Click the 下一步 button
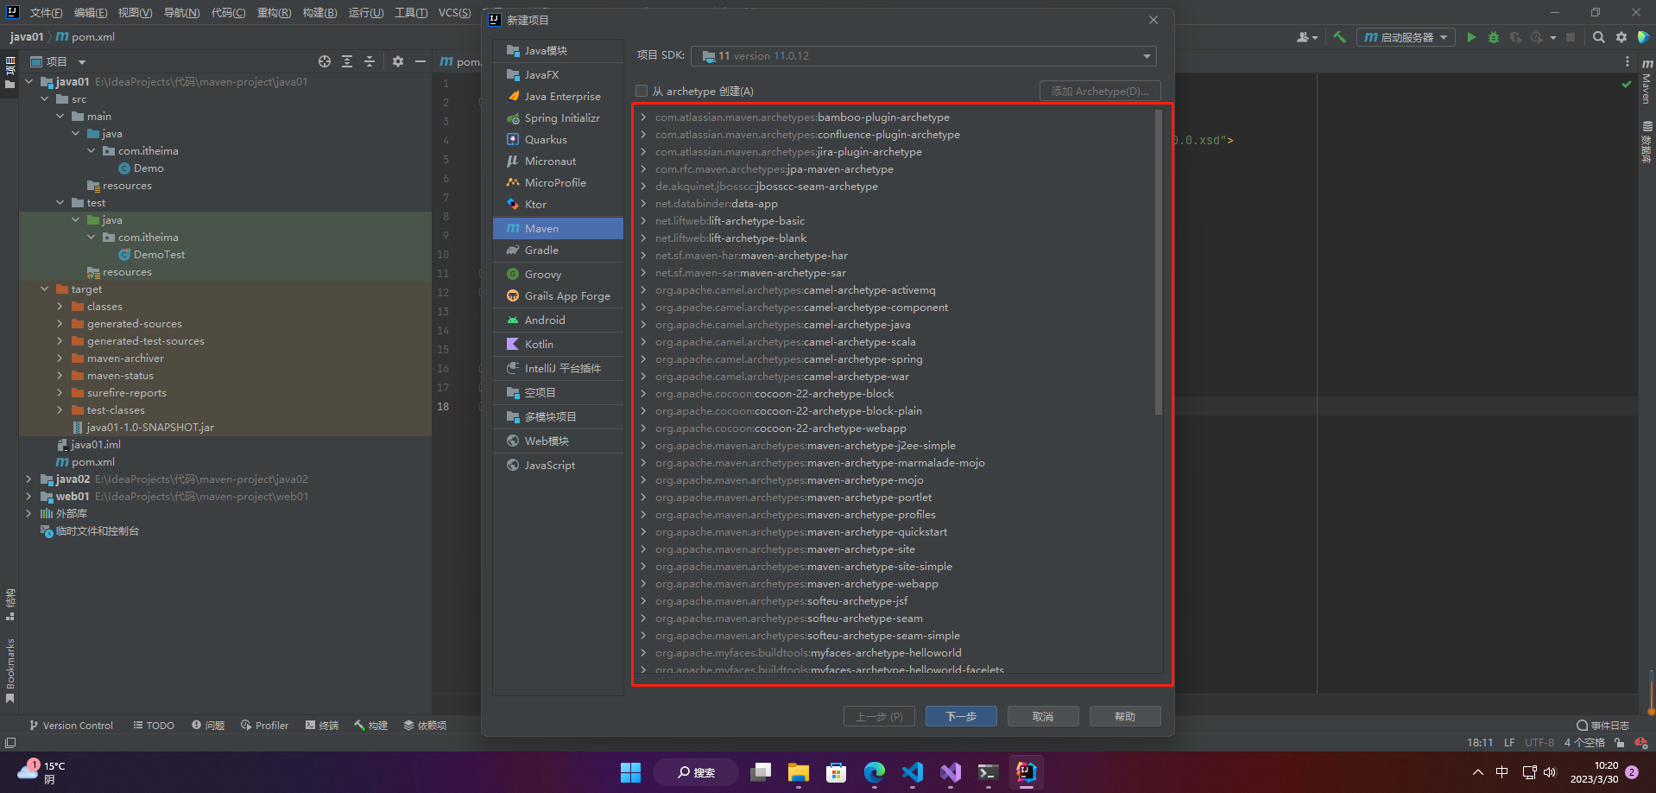 (961, 716)
